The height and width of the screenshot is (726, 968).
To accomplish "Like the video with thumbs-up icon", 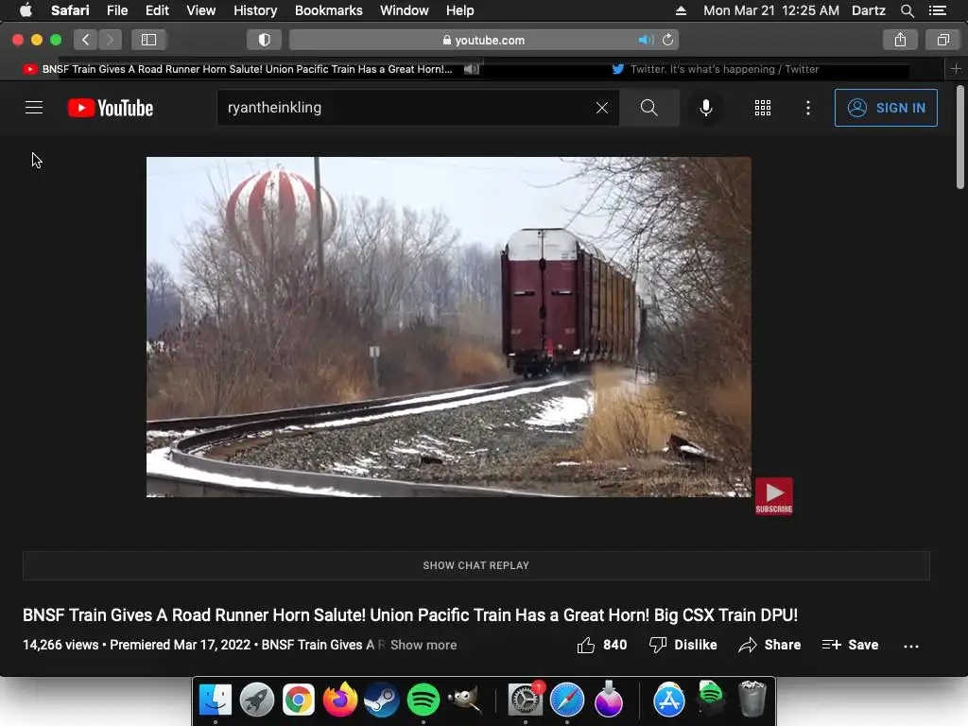I will [x=602, y=645].
